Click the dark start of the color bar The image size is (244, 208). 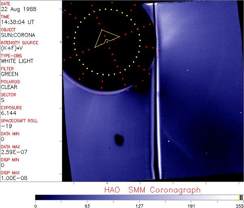point(37,197)
